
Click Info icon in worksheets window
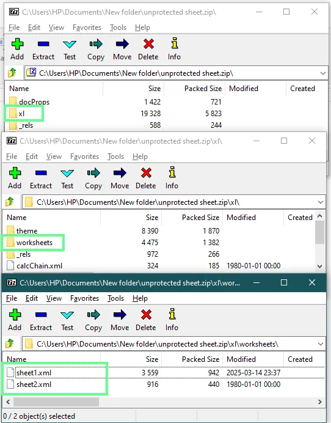click(x=172, y=314)
